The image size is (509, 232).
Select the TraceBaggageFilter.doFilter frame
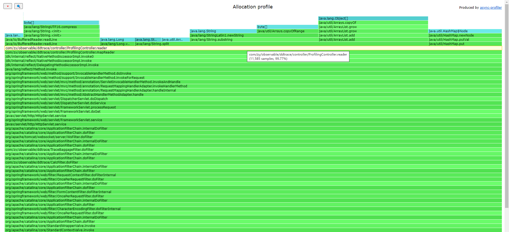(x=253, y=149)
